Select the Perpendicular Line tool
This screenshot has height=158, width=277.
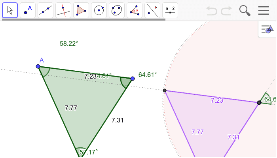[63, 10]
